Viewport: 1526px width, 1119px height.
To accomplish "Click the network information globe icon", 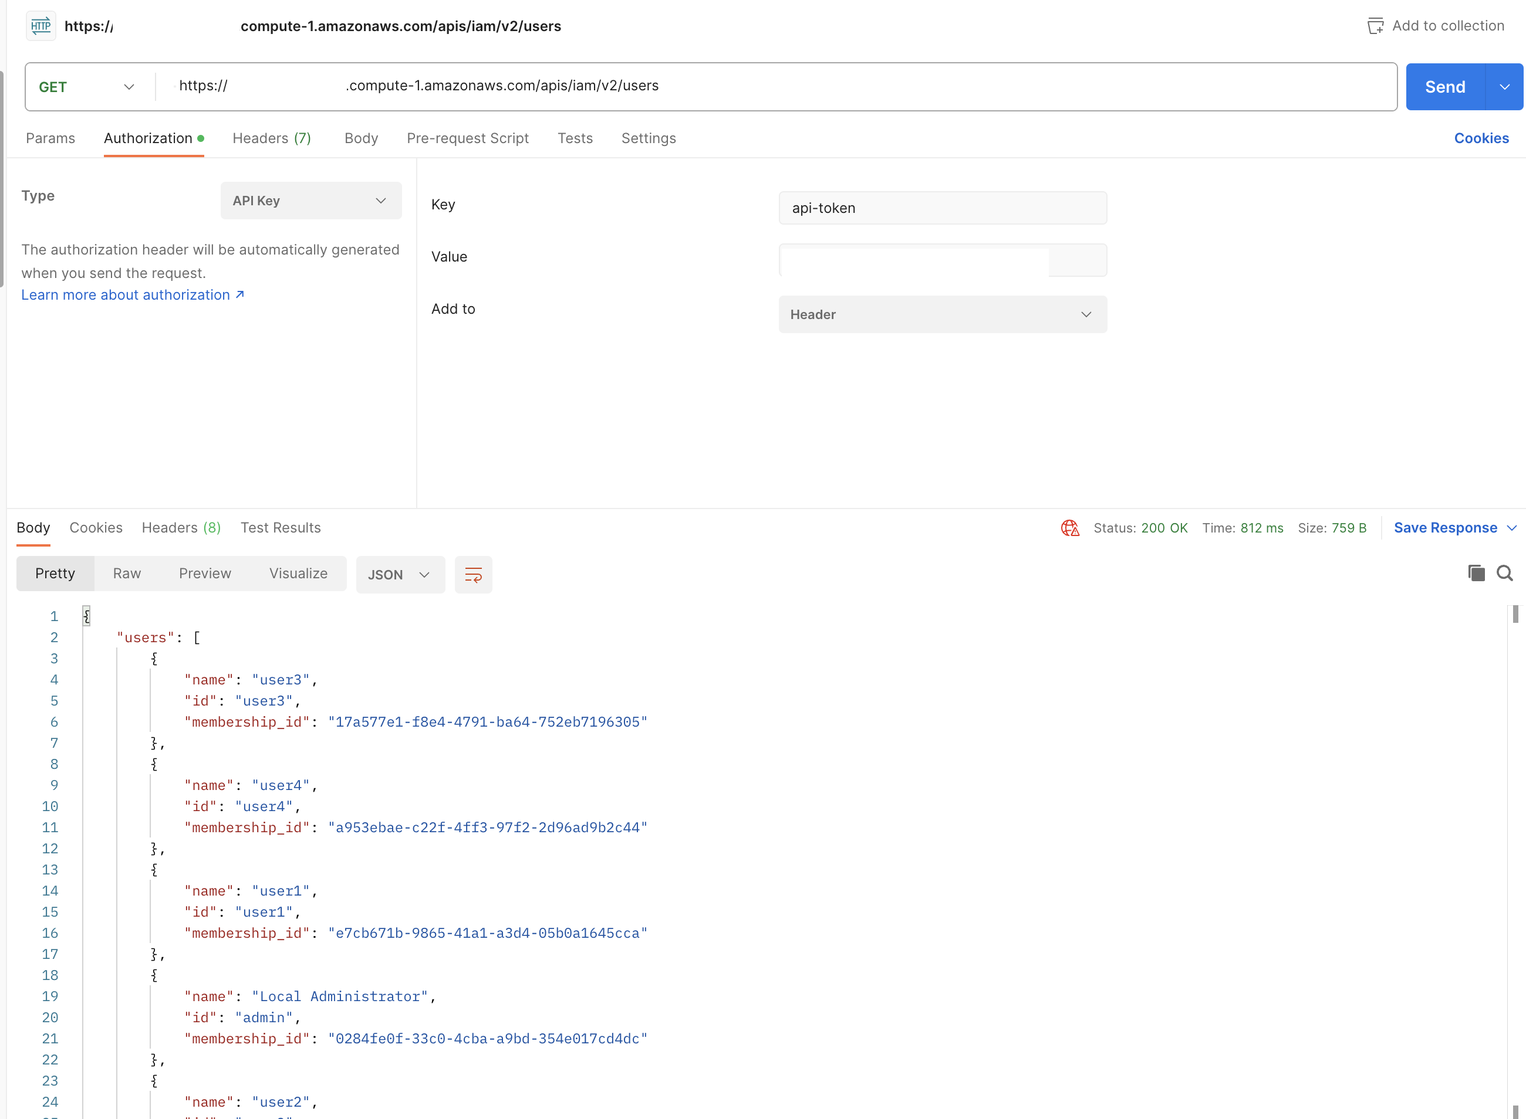I will (x=1070, y=528).
